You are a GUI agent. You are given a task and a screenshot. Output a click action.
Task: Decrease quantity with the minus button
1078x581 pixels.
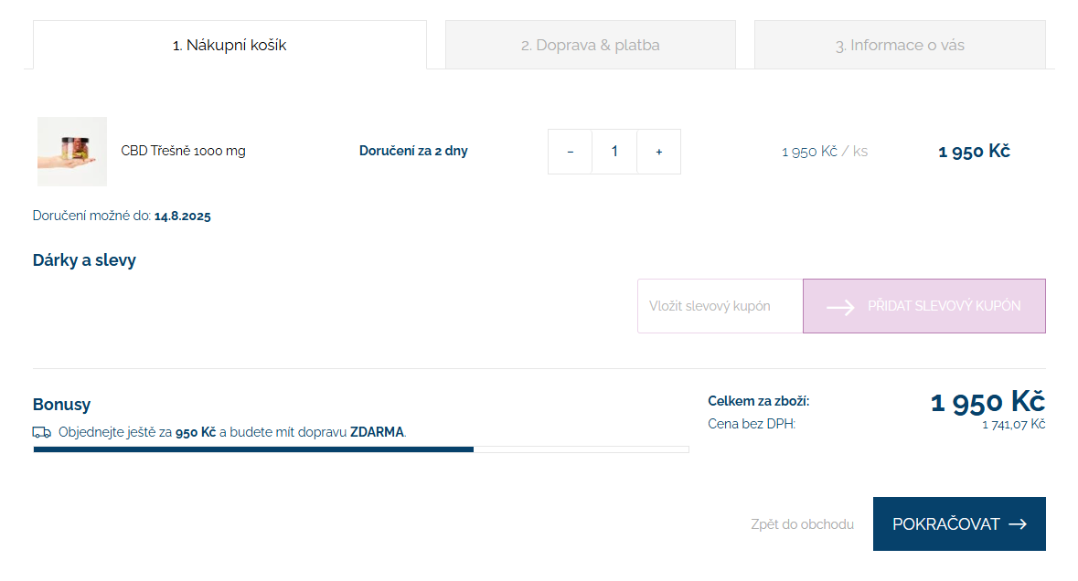(x=571, y=152)
